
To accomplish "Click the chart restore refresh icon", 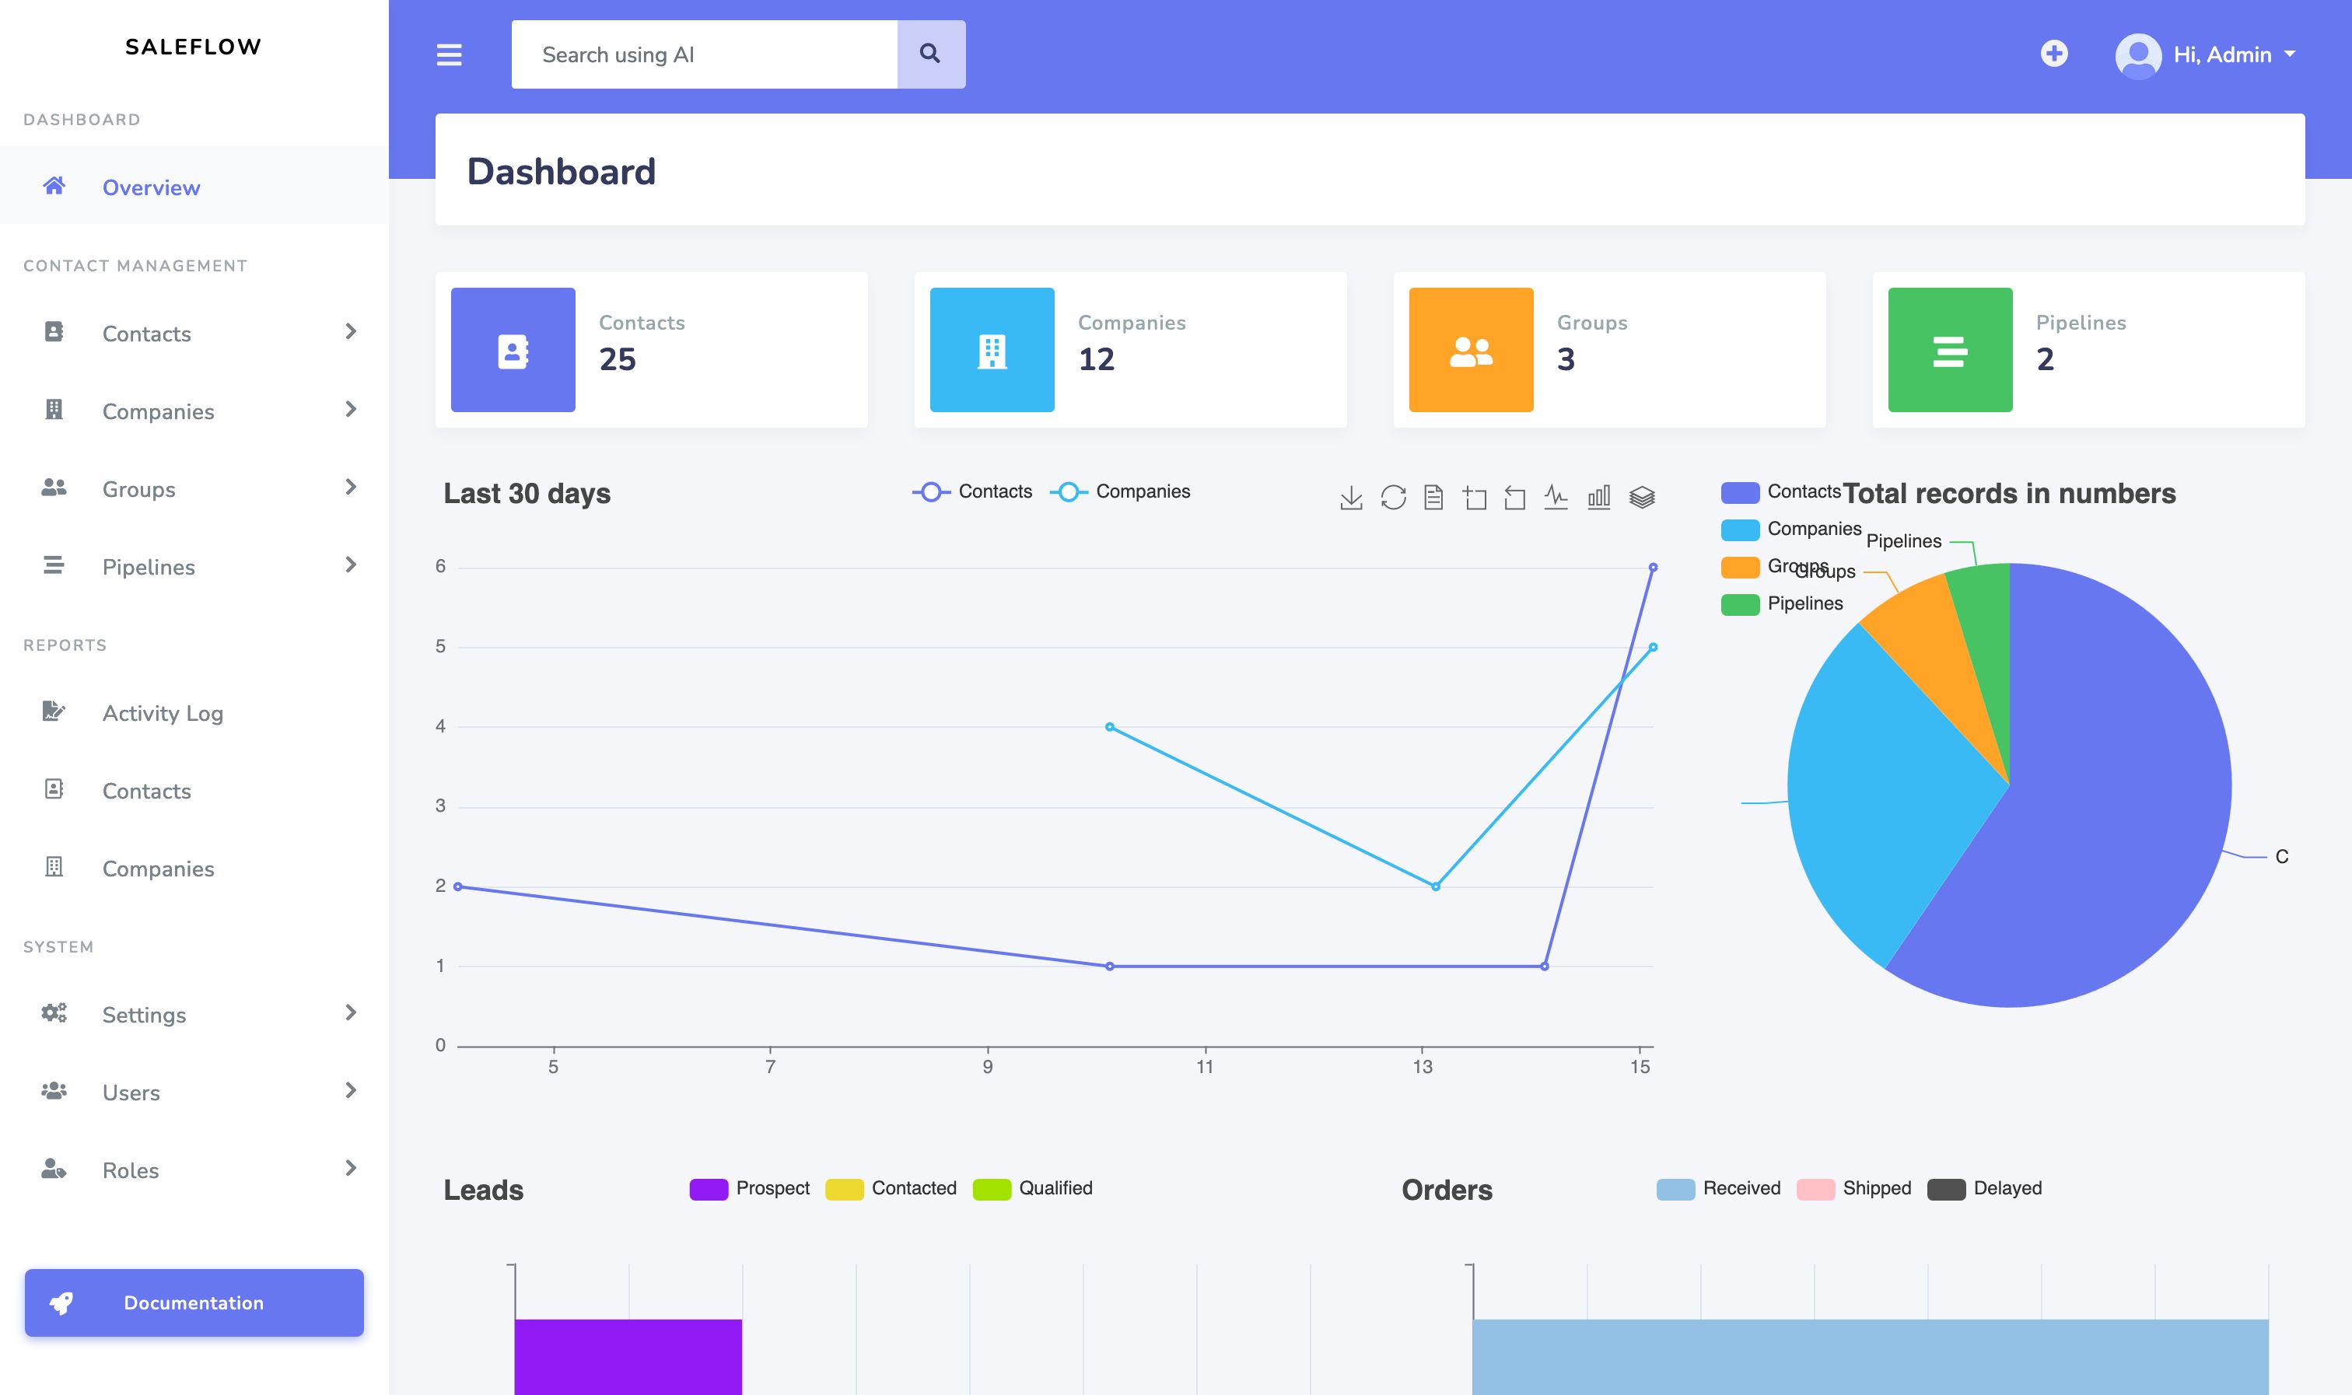I will [1393, 498].
